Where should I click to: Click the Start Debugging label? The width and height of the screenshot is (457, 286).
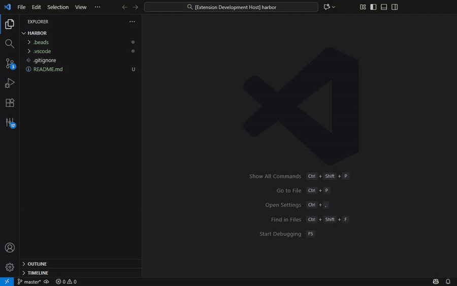click(280, 234)
